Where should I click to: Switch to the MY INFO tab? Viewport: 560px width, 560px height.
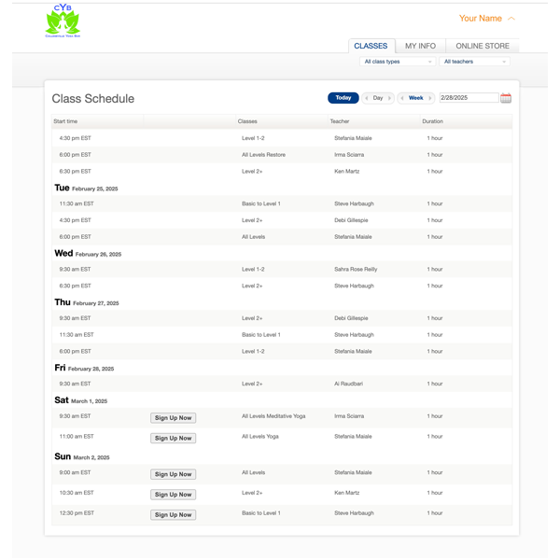point(420,46)
